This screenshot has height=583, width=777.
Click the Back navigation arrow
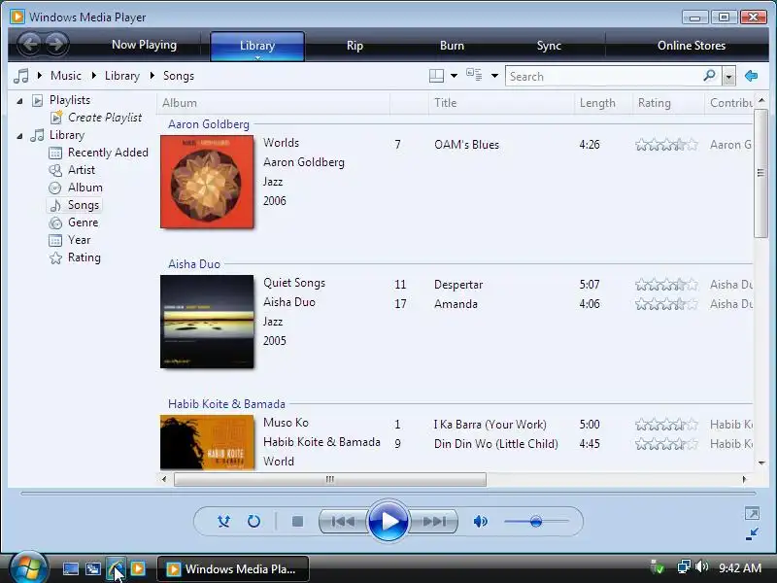tap(30, 45)
